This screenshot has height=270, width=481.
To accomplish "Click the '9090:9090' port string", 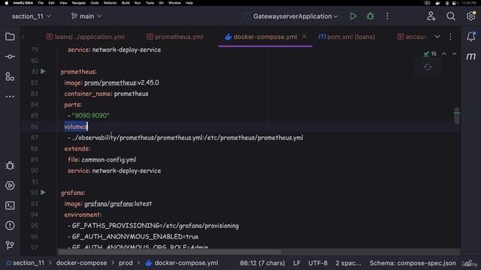I will click(x=90, y=115).
